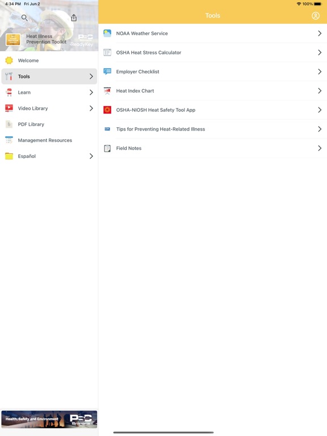
Task: Click the Welcome sun icon
Action: [x=9, y=60]
